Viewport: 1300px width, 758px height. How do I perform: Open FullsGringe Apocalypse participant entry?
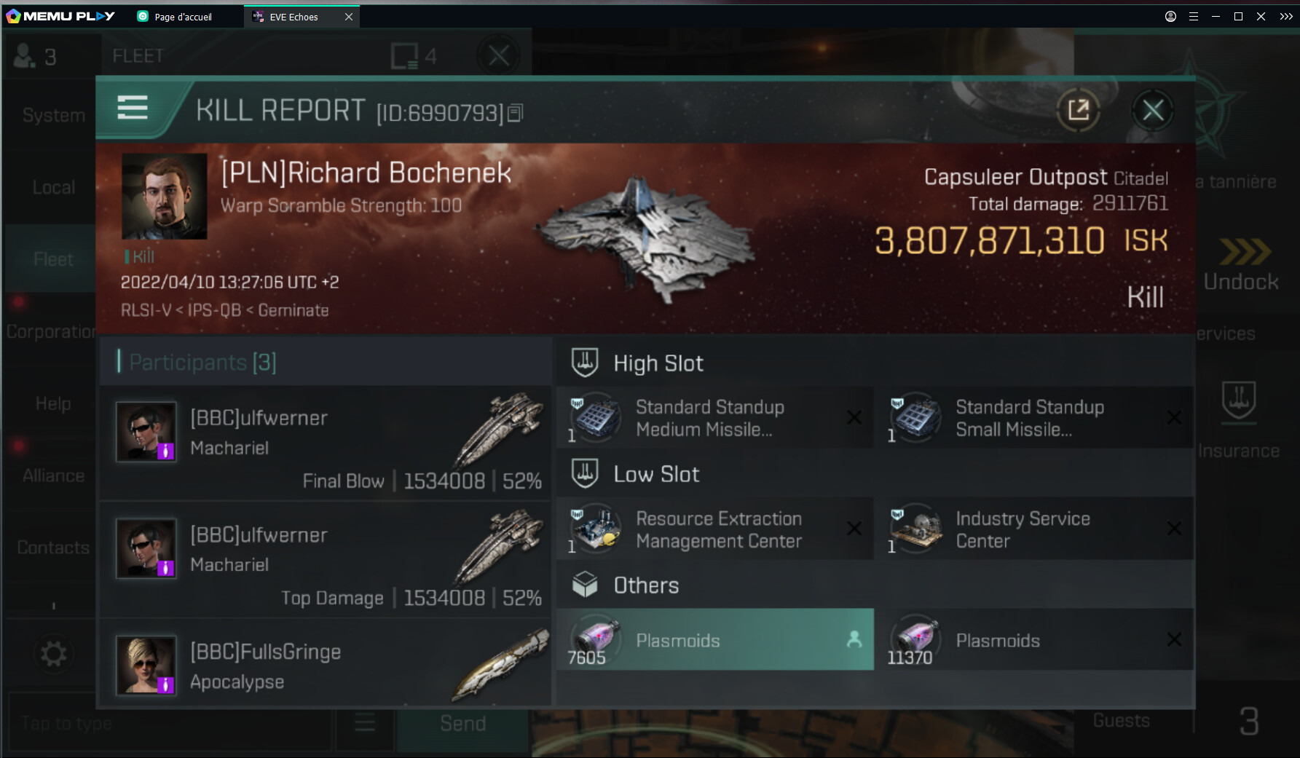click(x=325, y=663)
